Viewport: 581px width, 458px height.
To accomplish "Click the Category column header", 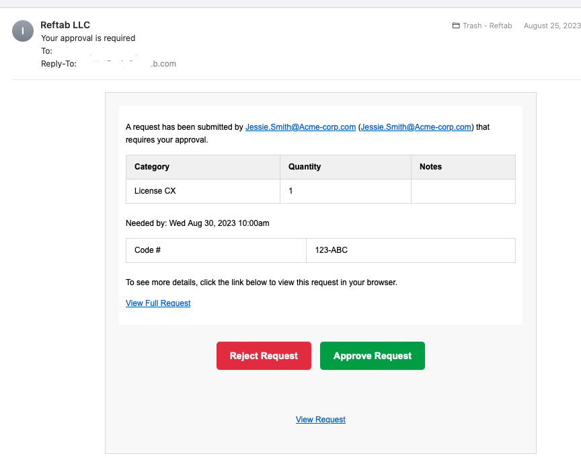I will click(x=152, y=167).
